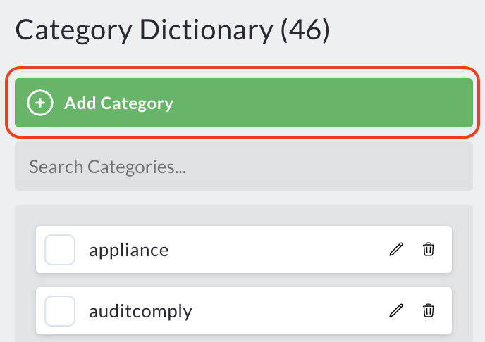This screenshot has width=485, height=342.
Task: Select the auditcomply category name
Action: click(x=140, y=312)
